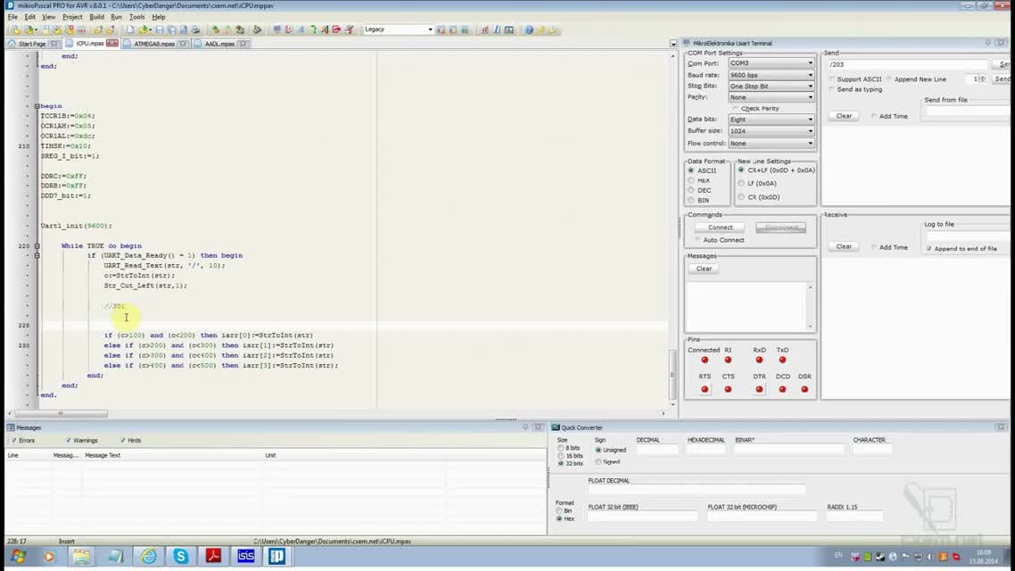Screen dimensions: 1015x571
Task: Switch to the Start Page tab
Action: click(32, 44)
